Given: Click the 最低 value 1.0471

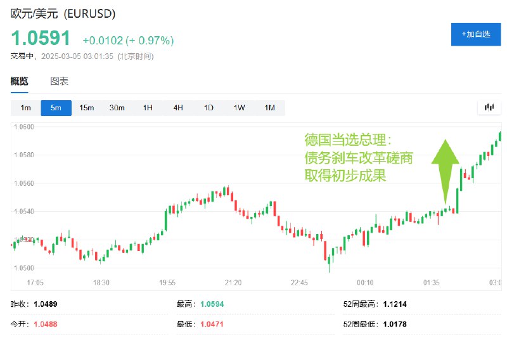Looking at the screenshot, I should point(212,324).
